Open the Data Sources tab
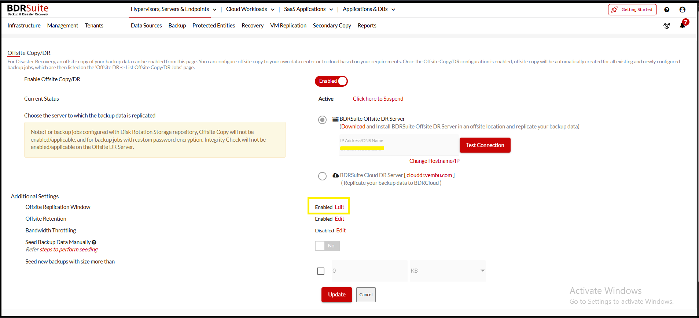This screenshot has width=699, height=318. click(146, 26)
